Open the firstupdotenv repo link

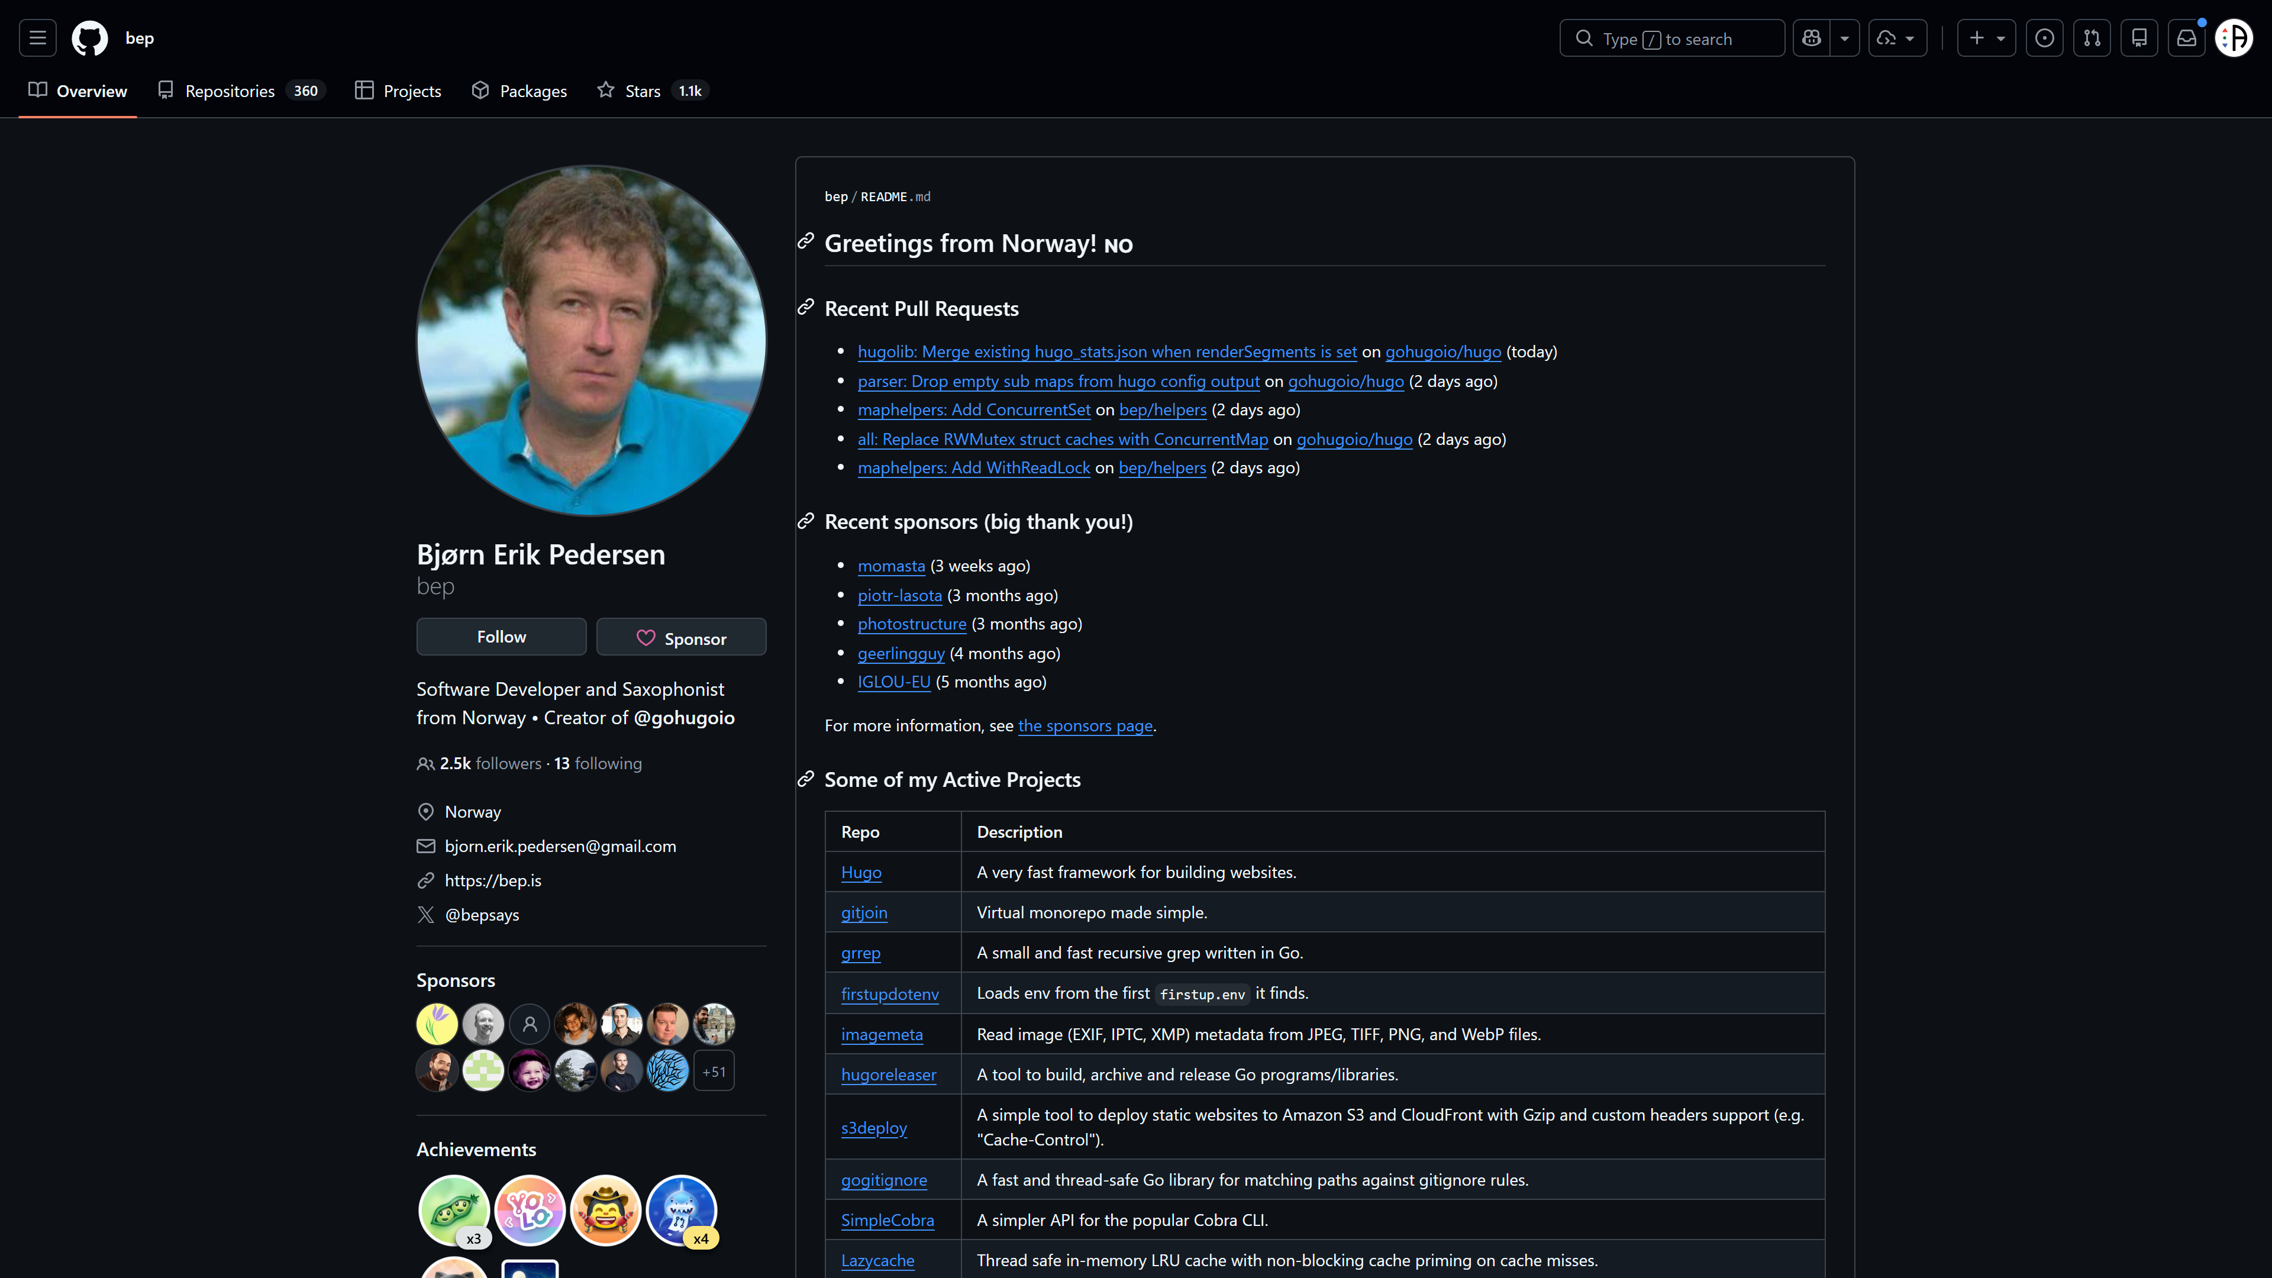click(889, 994)
